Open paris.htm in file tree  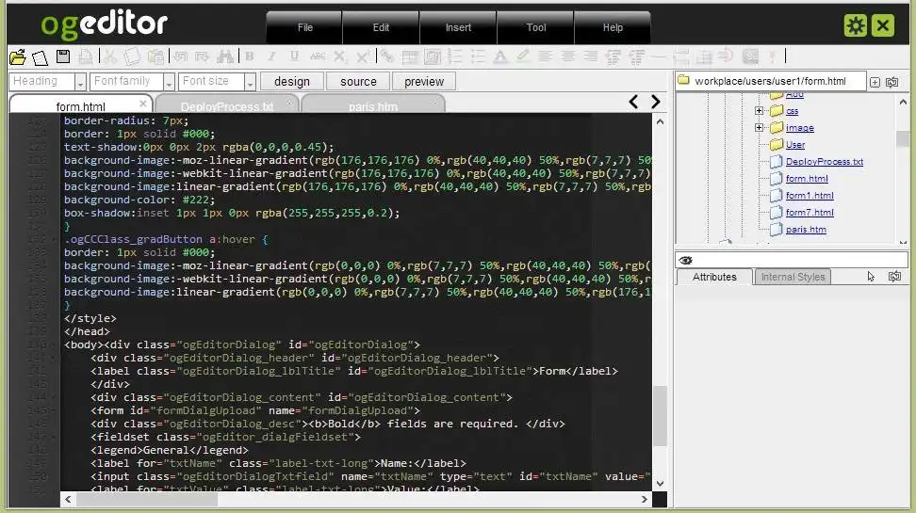click(806, 230)
